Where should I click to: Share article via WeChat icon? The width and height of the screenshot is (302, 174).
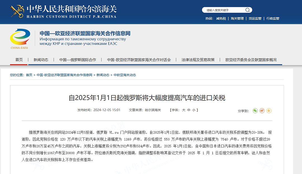tap(255, 111)
